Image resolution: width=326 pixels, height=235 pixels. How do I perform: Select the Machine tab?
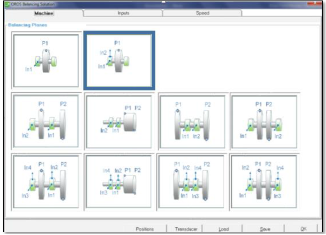pyautogui.click(x=44, y=13)
